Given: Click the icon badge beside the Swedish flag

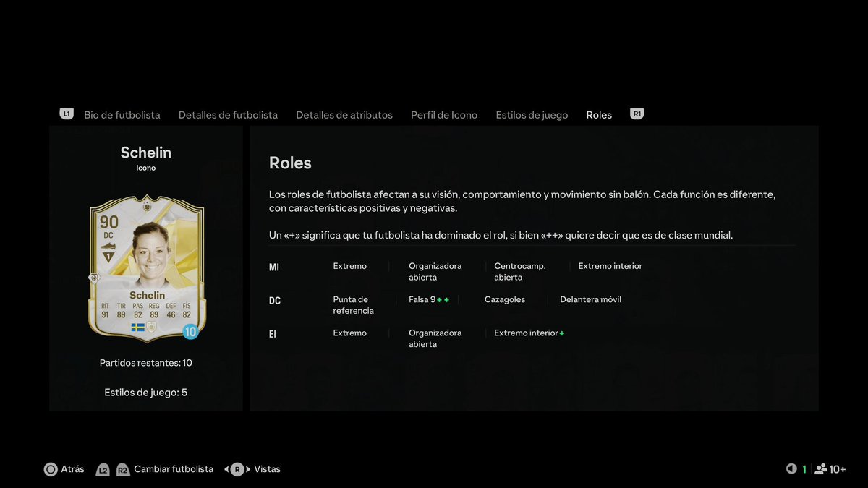Looking at the screenshot, I should coord(151,328).
